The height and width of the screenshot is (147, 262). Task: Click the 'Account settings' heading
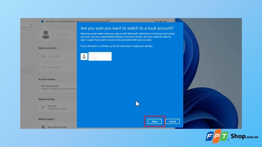point(47,79)
